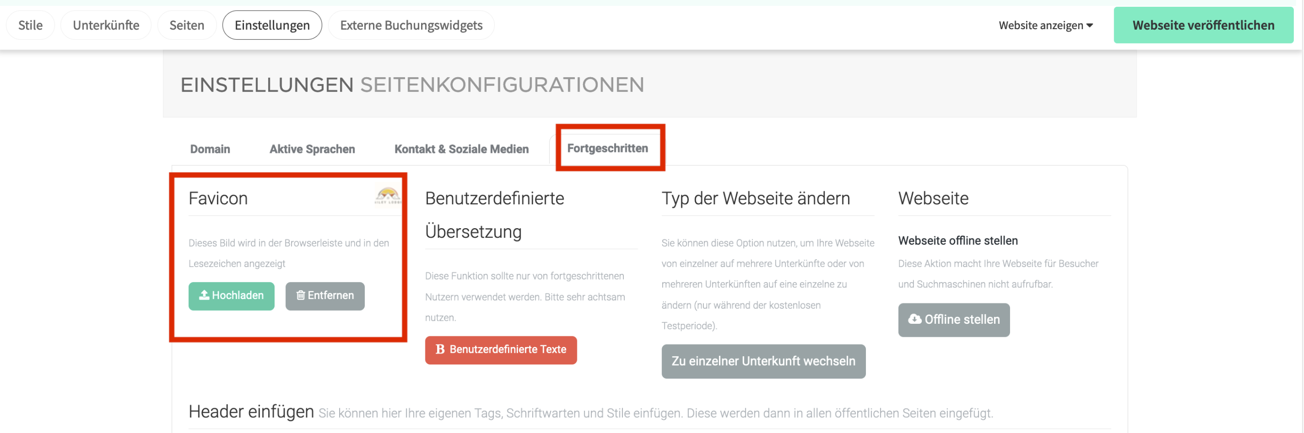Go to the Stile section
Viewport: 1304px width, 433px height.
coord(31,25)
